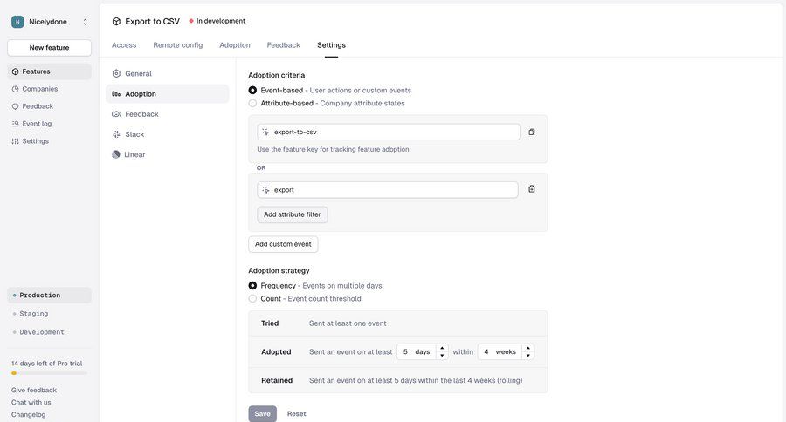Click the Linear logo icon
This screenshot has height=422, width=786.
tap(116, 154)
